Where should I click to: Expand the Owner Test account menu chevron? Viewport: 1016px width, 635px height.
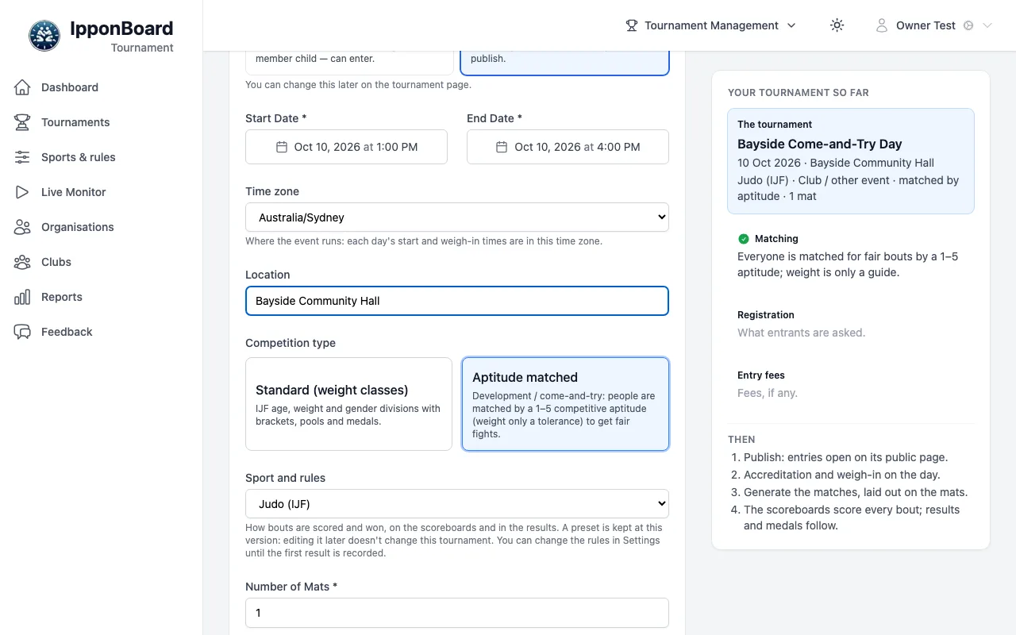(987, 25)
